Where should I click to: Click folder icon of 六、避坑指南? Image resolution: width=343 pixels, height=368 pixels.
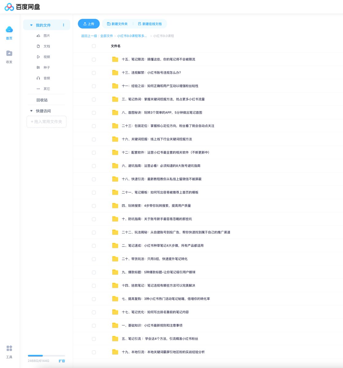(115, 166)
